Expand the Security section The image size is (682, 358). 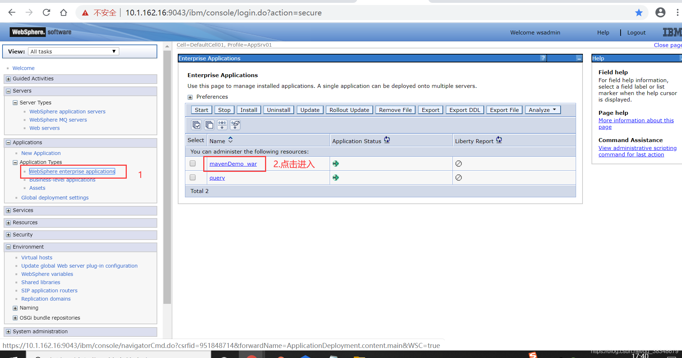click(x=8, y=235)
